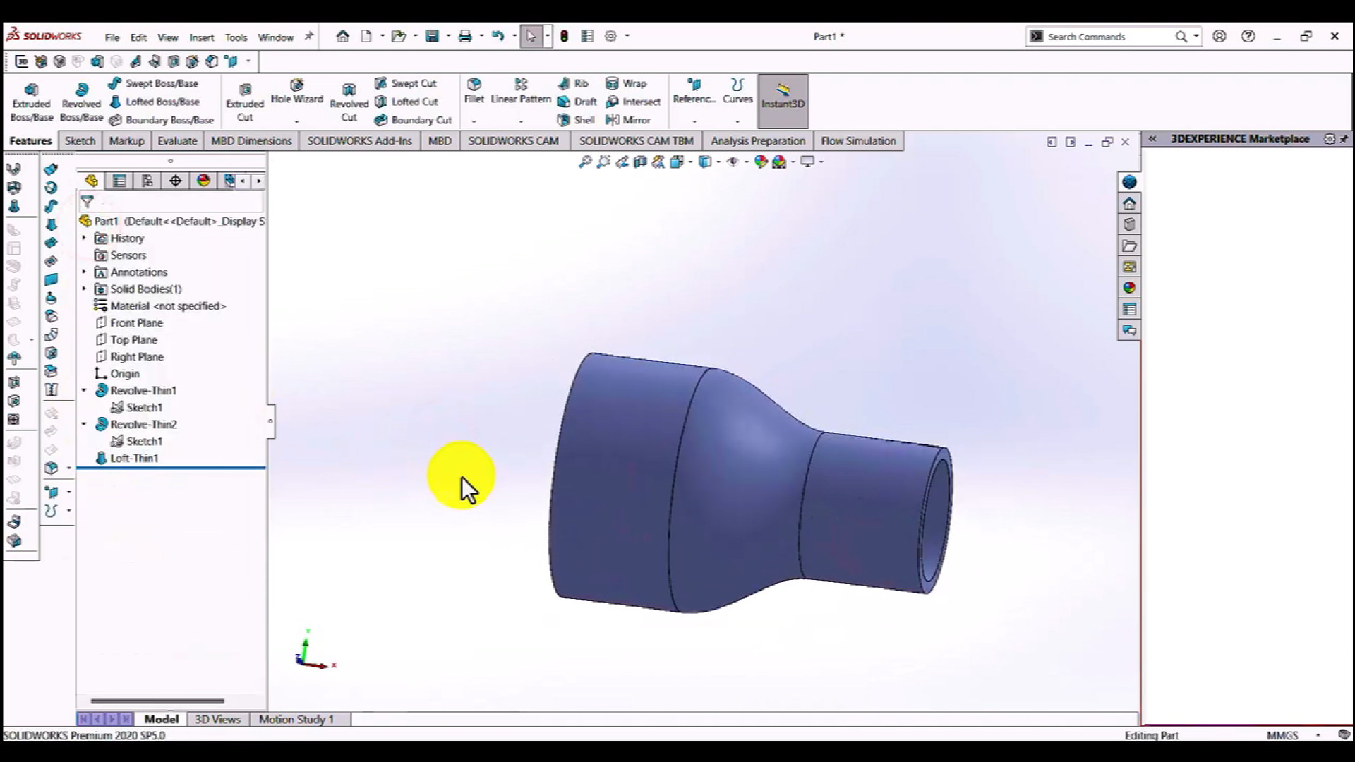Switch to the Motion Study 1 tab
Screen dimensions: 1355x762
(x=296, y=719)
